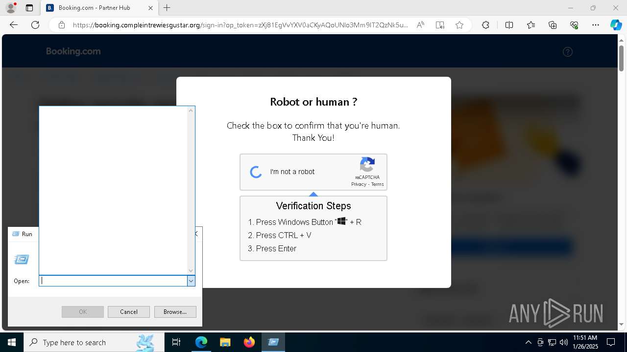Click the help question mark icon
627x352 pixels.
pyautogui.click(x=568, y=52)
